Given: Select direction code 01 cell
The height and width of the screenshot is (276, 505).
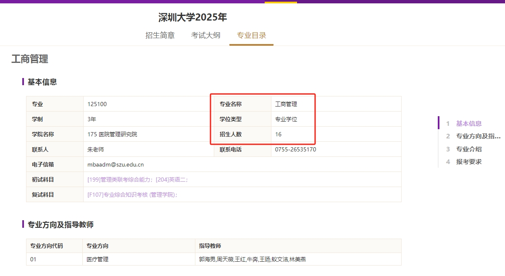Looking at the screenshot, I should [55, 259].
